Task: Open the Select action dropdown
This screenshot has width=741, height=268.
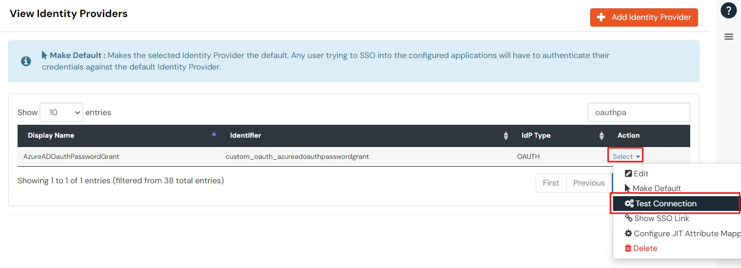Action: [x=626, y=157]
